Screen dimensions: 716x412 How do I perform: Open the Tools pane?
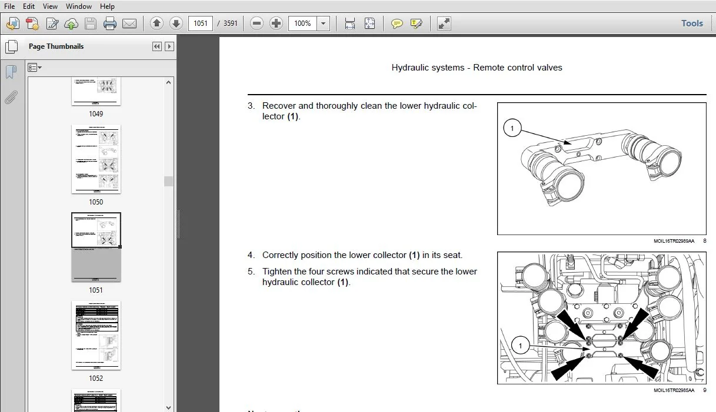click(692, 24)
